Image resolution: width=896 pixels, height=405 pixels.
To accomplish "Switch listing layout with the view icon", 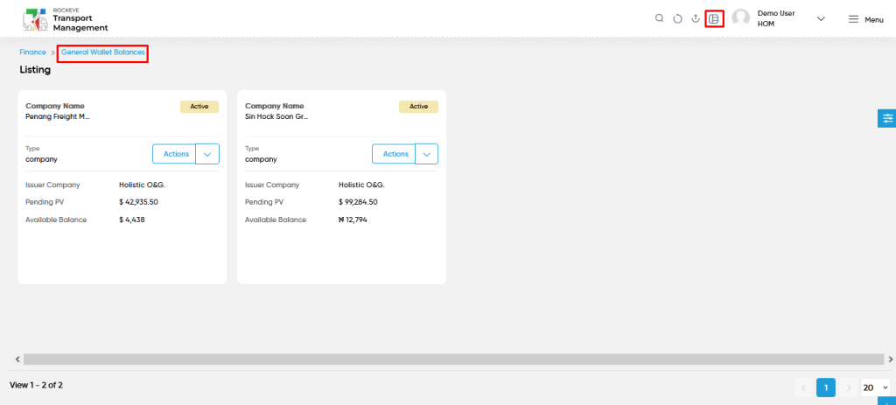I will [714, 19].
